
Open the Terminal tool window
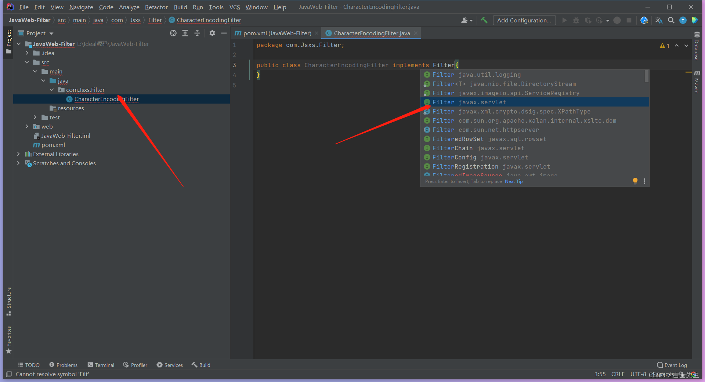point(101,365)
